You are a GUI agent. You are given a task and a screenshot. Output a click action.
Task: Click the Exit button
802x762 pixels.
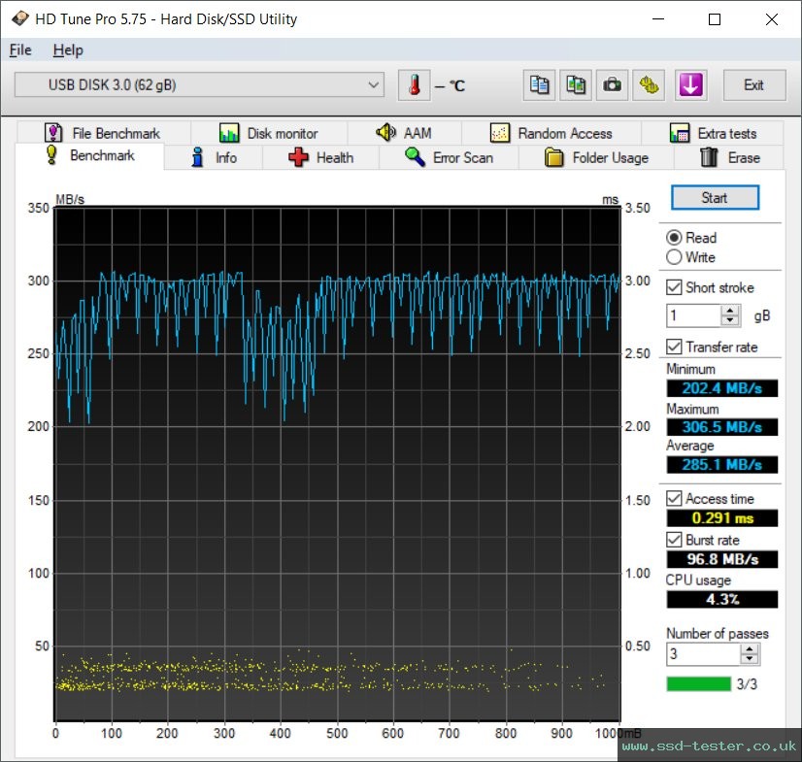point(753,84)
